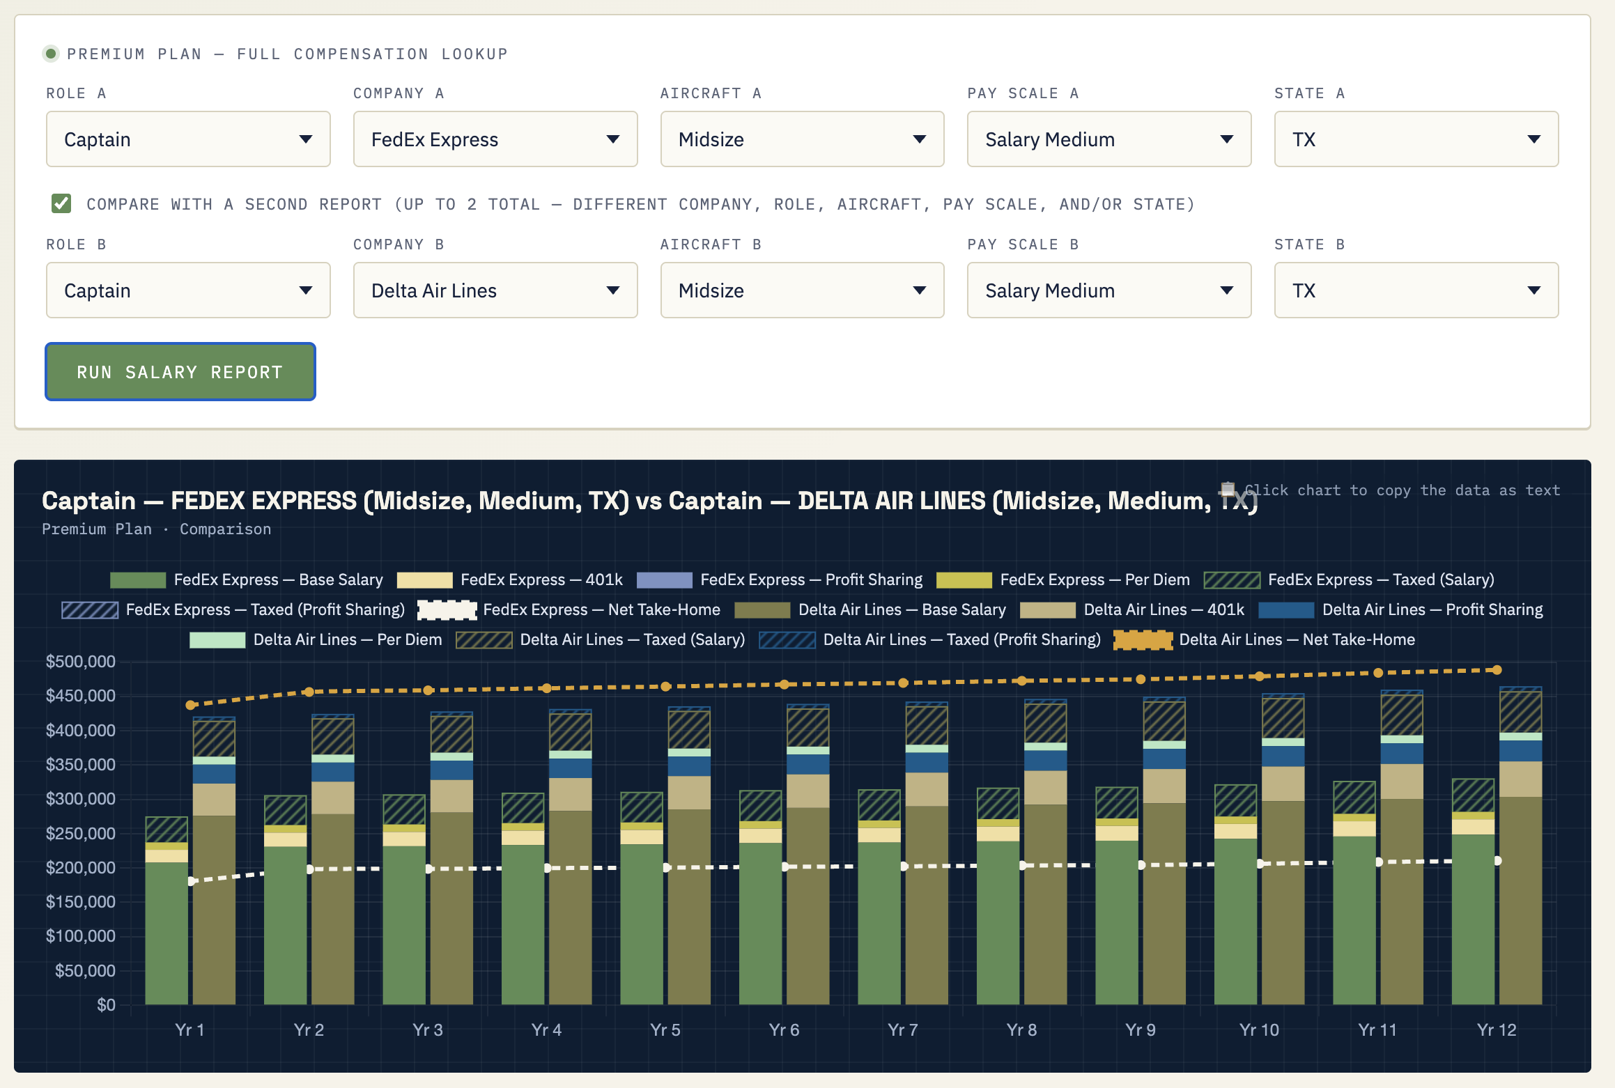Toggle FedEx Express Taxed (Profit Sharing) swatch
The image size is (1615, 1088).
click(90, 610)
